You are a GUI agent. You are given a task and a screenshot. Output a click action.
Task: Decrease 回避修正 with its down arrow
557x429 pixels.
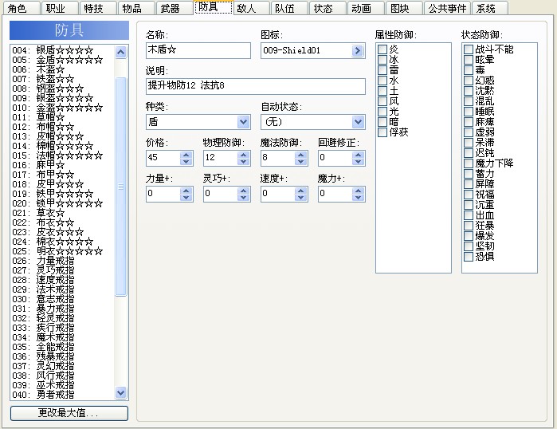coord(358,162)
